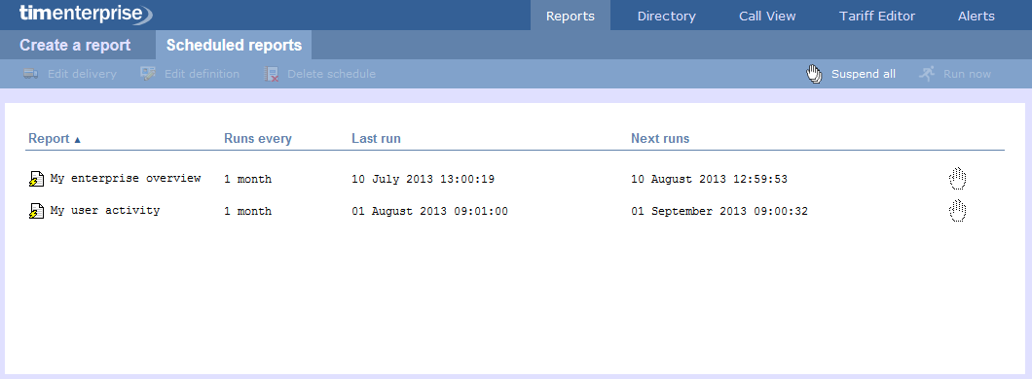Sort by the Report column header
This screenshot has height=379, width=1032.
(x=49, y=139)
